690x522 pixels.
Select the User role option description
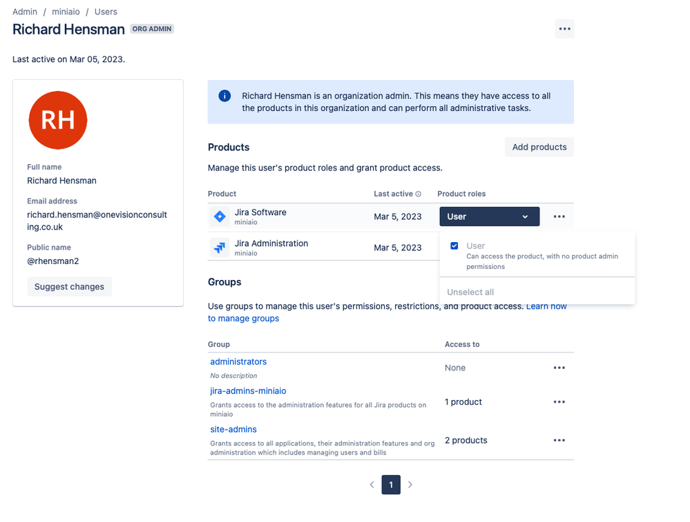point(542,261)
